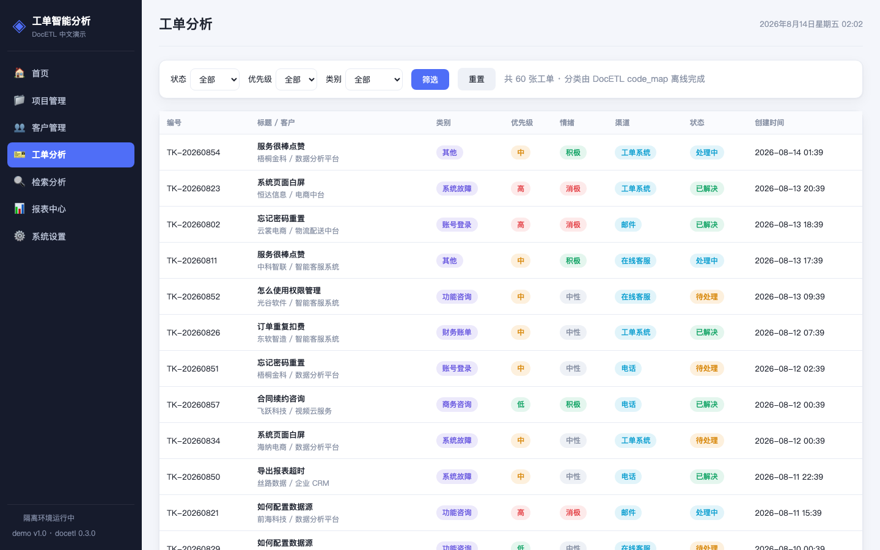
Task: Click 待处理 status in TK-20260852 row
Action: pos(707,297)
